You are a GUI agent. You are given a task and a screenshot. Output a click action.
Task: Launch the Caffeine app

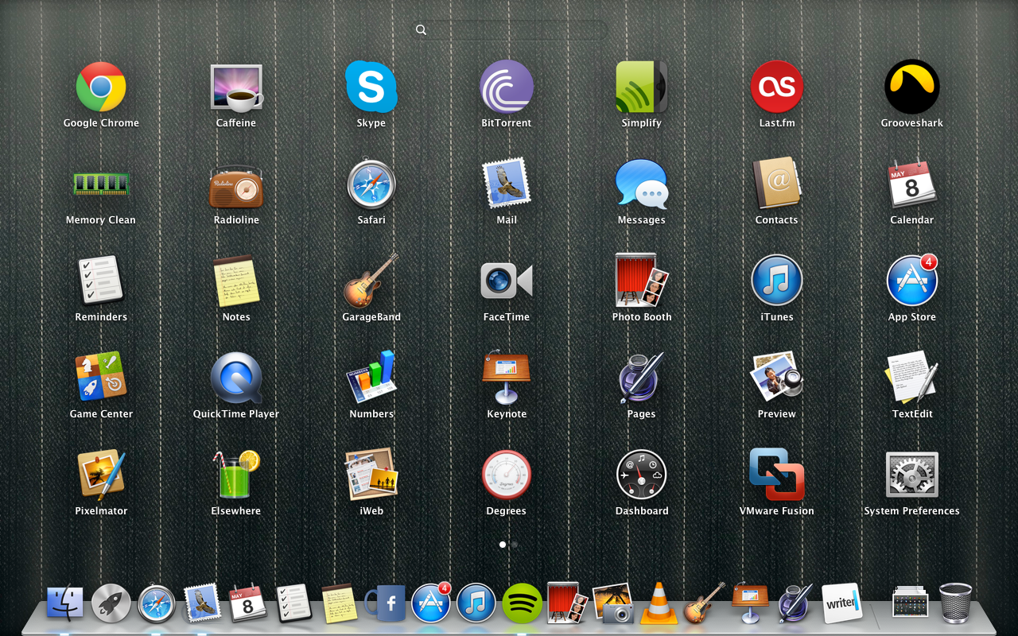tap(236, 87)
